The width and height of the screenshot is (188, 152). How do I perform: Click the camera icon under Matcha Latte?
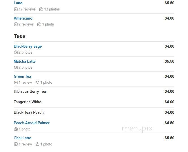(x=16, y=67)
